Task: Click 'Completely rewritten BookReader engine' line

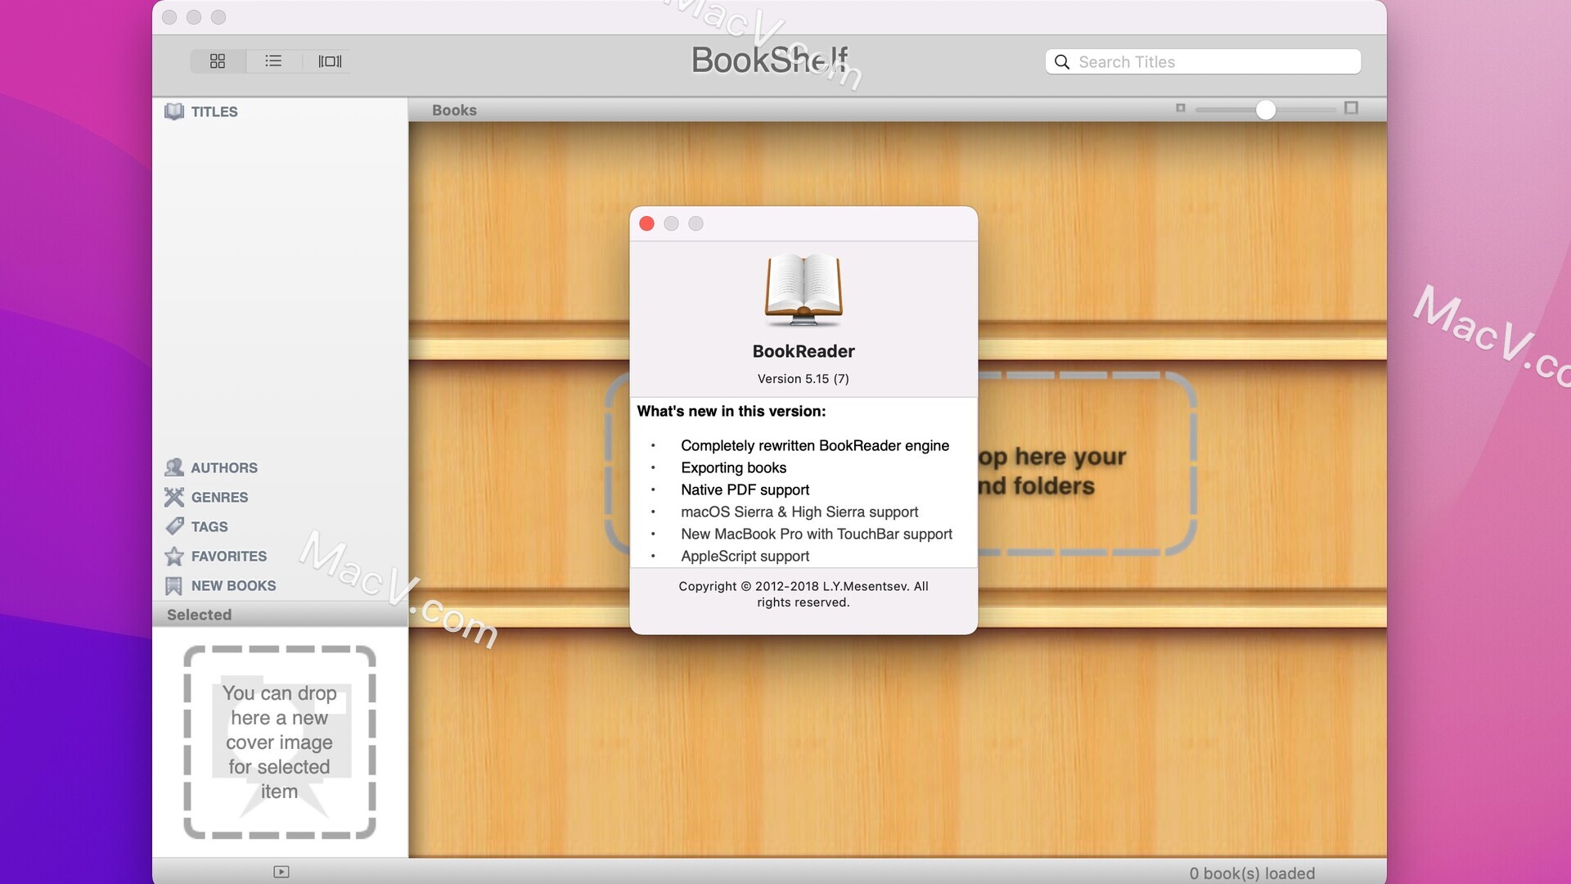Action: tap(815, 445)
